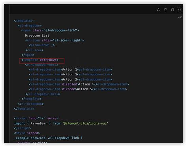Click the el-icon class="el-icon--right" line
187x147 pixels.
point(55,40)
